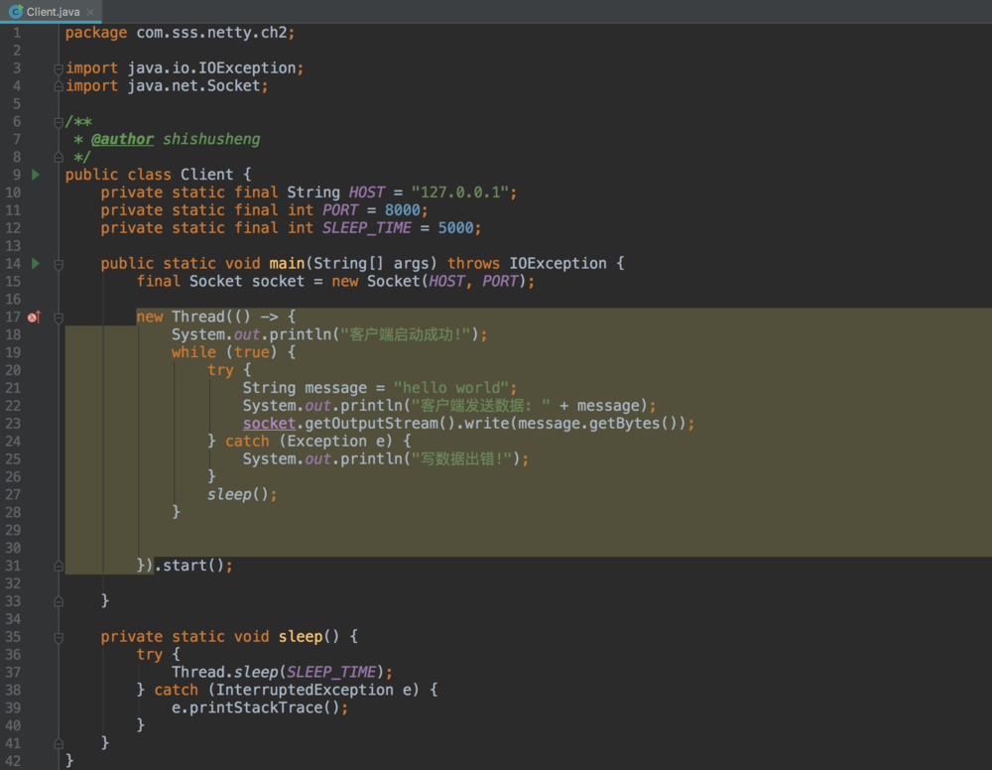This screenshot has height=770, width=992.
Task: Collapse the imports end fold at line 4
Action: [x=59, y=86]
